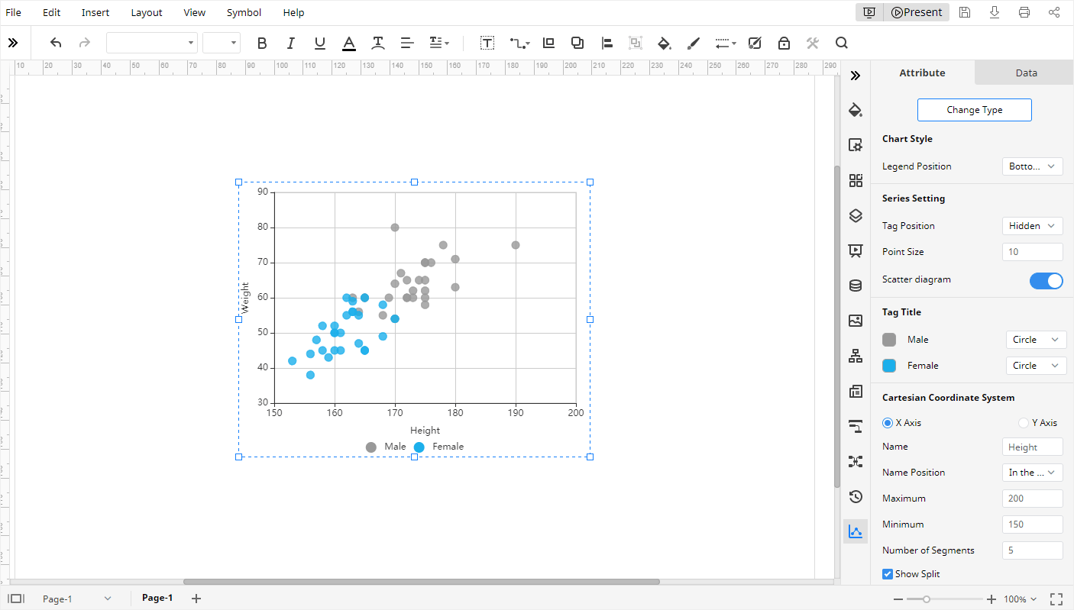Viewport: 1074px width, 610px height.
Task: Open the Tag Position dropdown
Action: 1032,225
